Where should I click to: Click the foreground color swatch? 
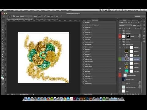click(2, 78)
